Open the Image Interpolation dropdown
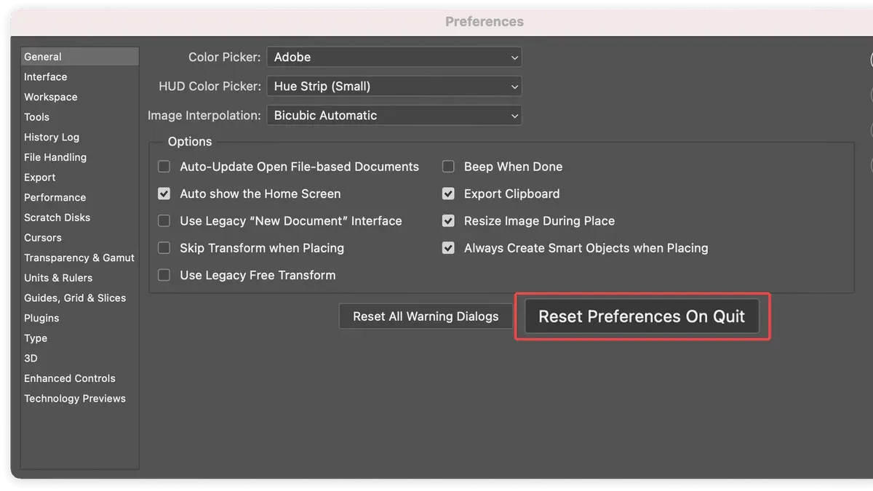 tap(394, 116)
